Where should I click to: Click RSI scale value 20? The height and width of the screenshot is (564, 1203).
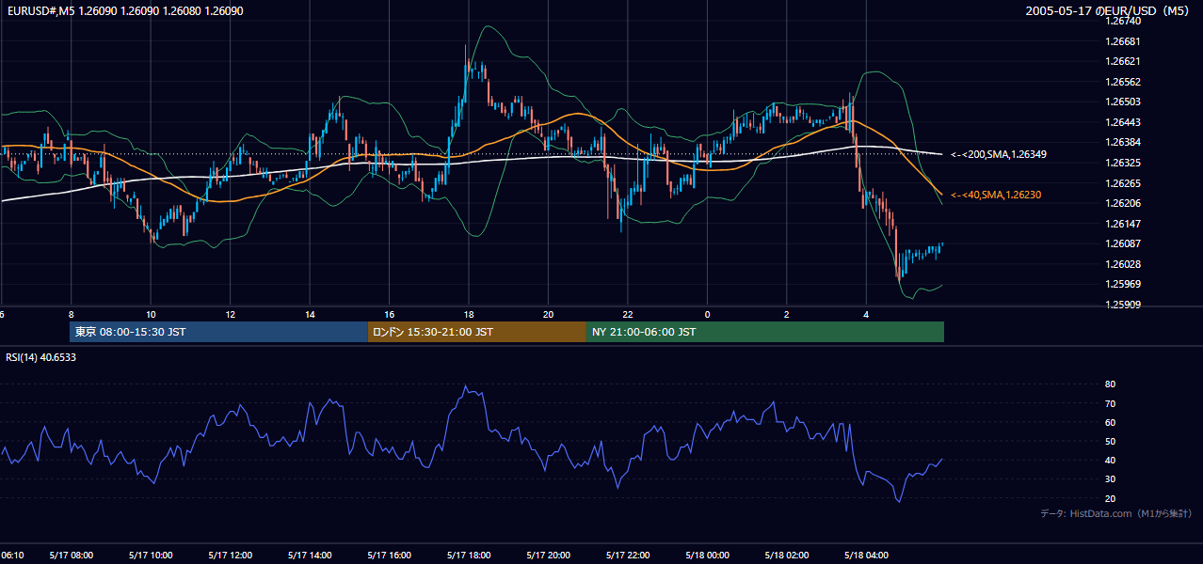[1110, 498]
